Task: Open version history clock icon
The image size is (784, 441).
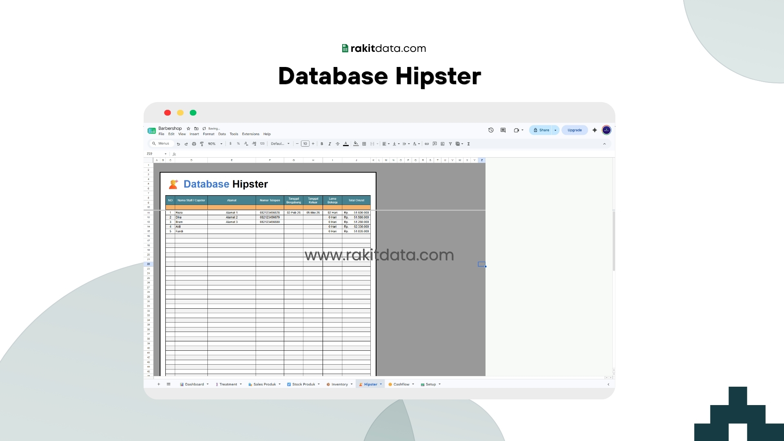Action: 491,130
